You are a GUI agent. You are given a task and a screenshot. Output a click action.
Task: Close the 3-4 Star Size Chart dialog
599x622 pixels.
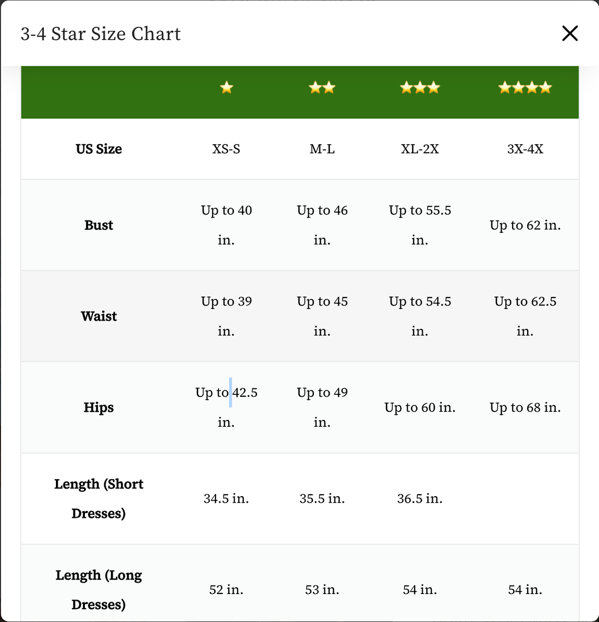(x=570, y=33)
